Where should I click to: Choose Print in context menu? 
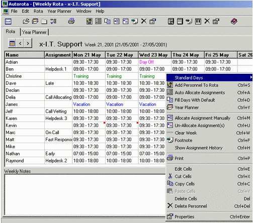[x=209, y=158]
